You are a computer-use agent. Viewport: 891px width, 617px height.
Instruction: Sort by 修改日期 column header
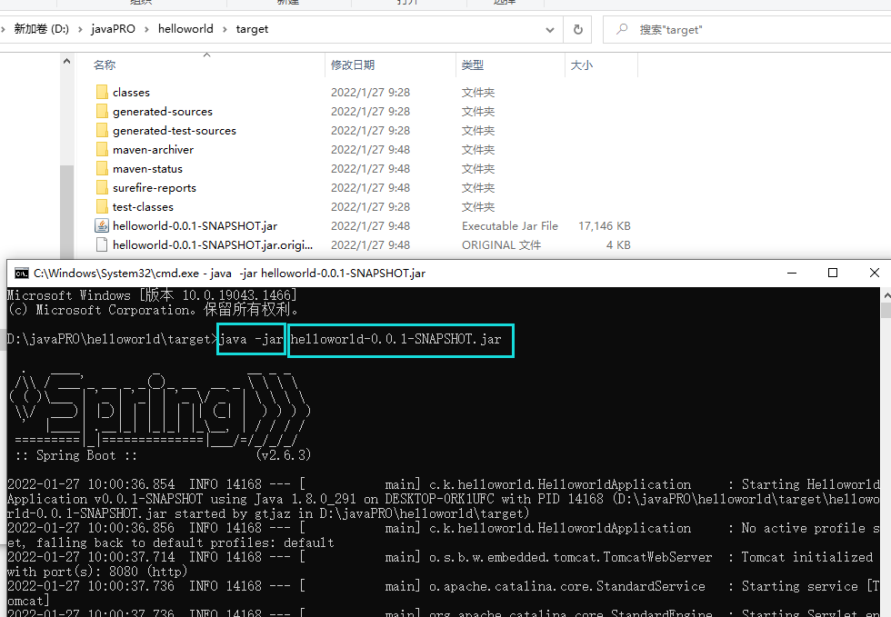pos(353,65)
